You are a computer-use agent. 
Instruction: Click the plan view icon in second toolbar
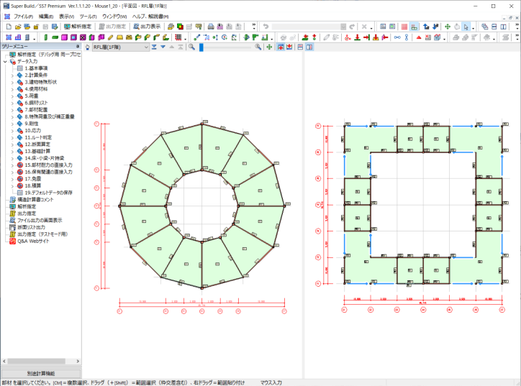pos(9,37)
